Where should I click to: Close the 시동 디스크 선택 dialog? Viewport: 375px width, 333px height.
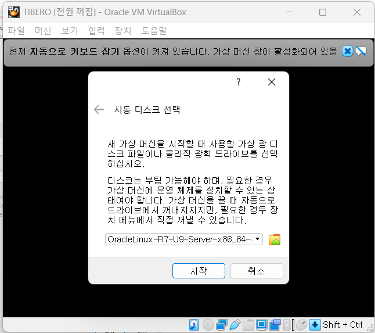(x=272, y=82)
